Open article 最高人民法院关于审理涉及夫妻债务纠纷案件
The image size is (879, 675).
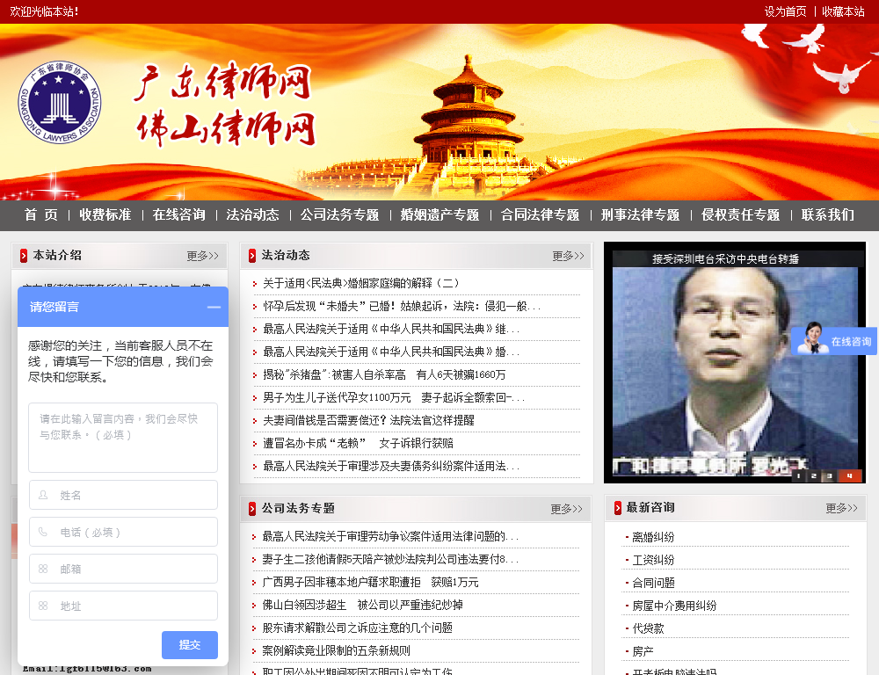coord(391,467)
